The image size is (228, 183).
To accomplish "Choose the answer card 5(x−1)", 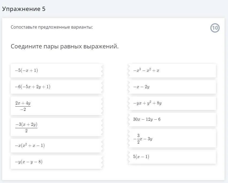I will [173, 157].
